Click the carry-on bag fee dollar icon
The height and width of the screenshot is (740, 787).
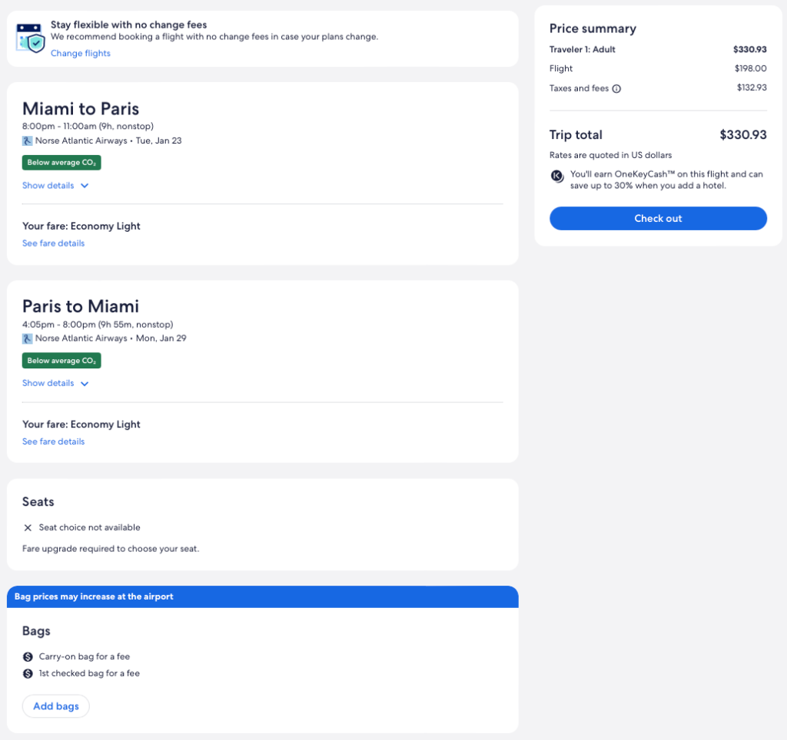[28, 657]
